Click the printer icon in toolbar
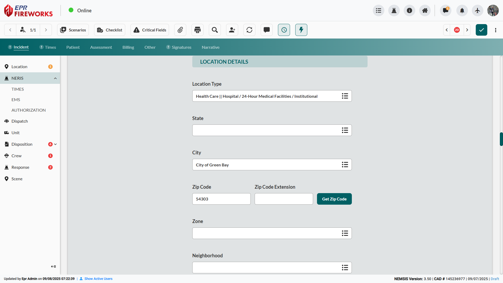This screenshot has width=503, height=283. [198, 30]
